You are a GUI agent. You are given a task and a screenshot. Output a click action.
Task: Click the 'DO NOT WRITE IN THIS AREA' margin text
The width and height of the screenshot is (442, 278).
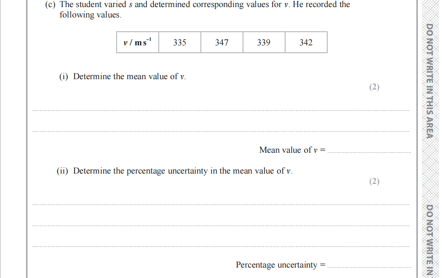(430, 81)
